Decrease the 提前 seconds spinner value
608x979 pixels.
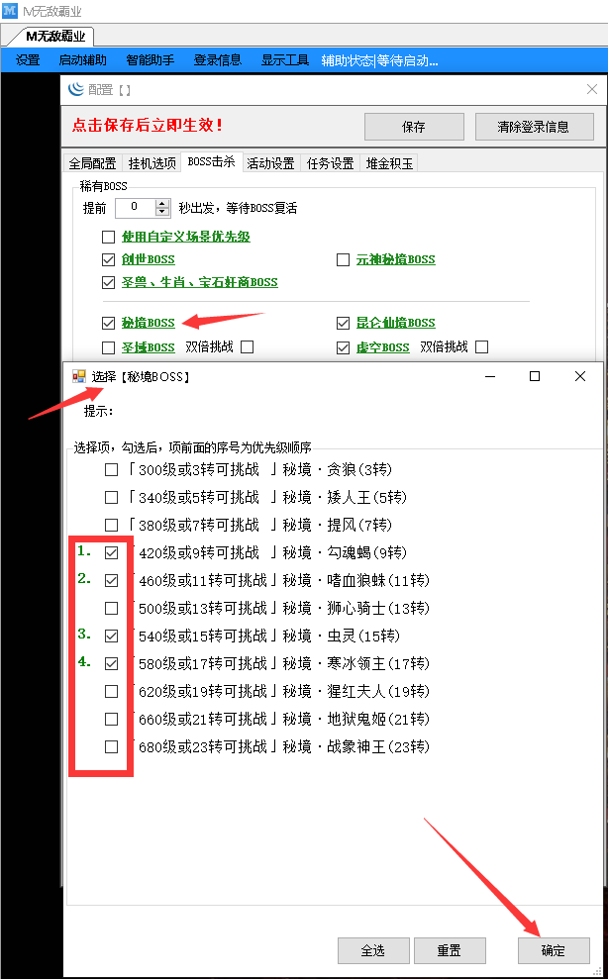tap(162, 213)
